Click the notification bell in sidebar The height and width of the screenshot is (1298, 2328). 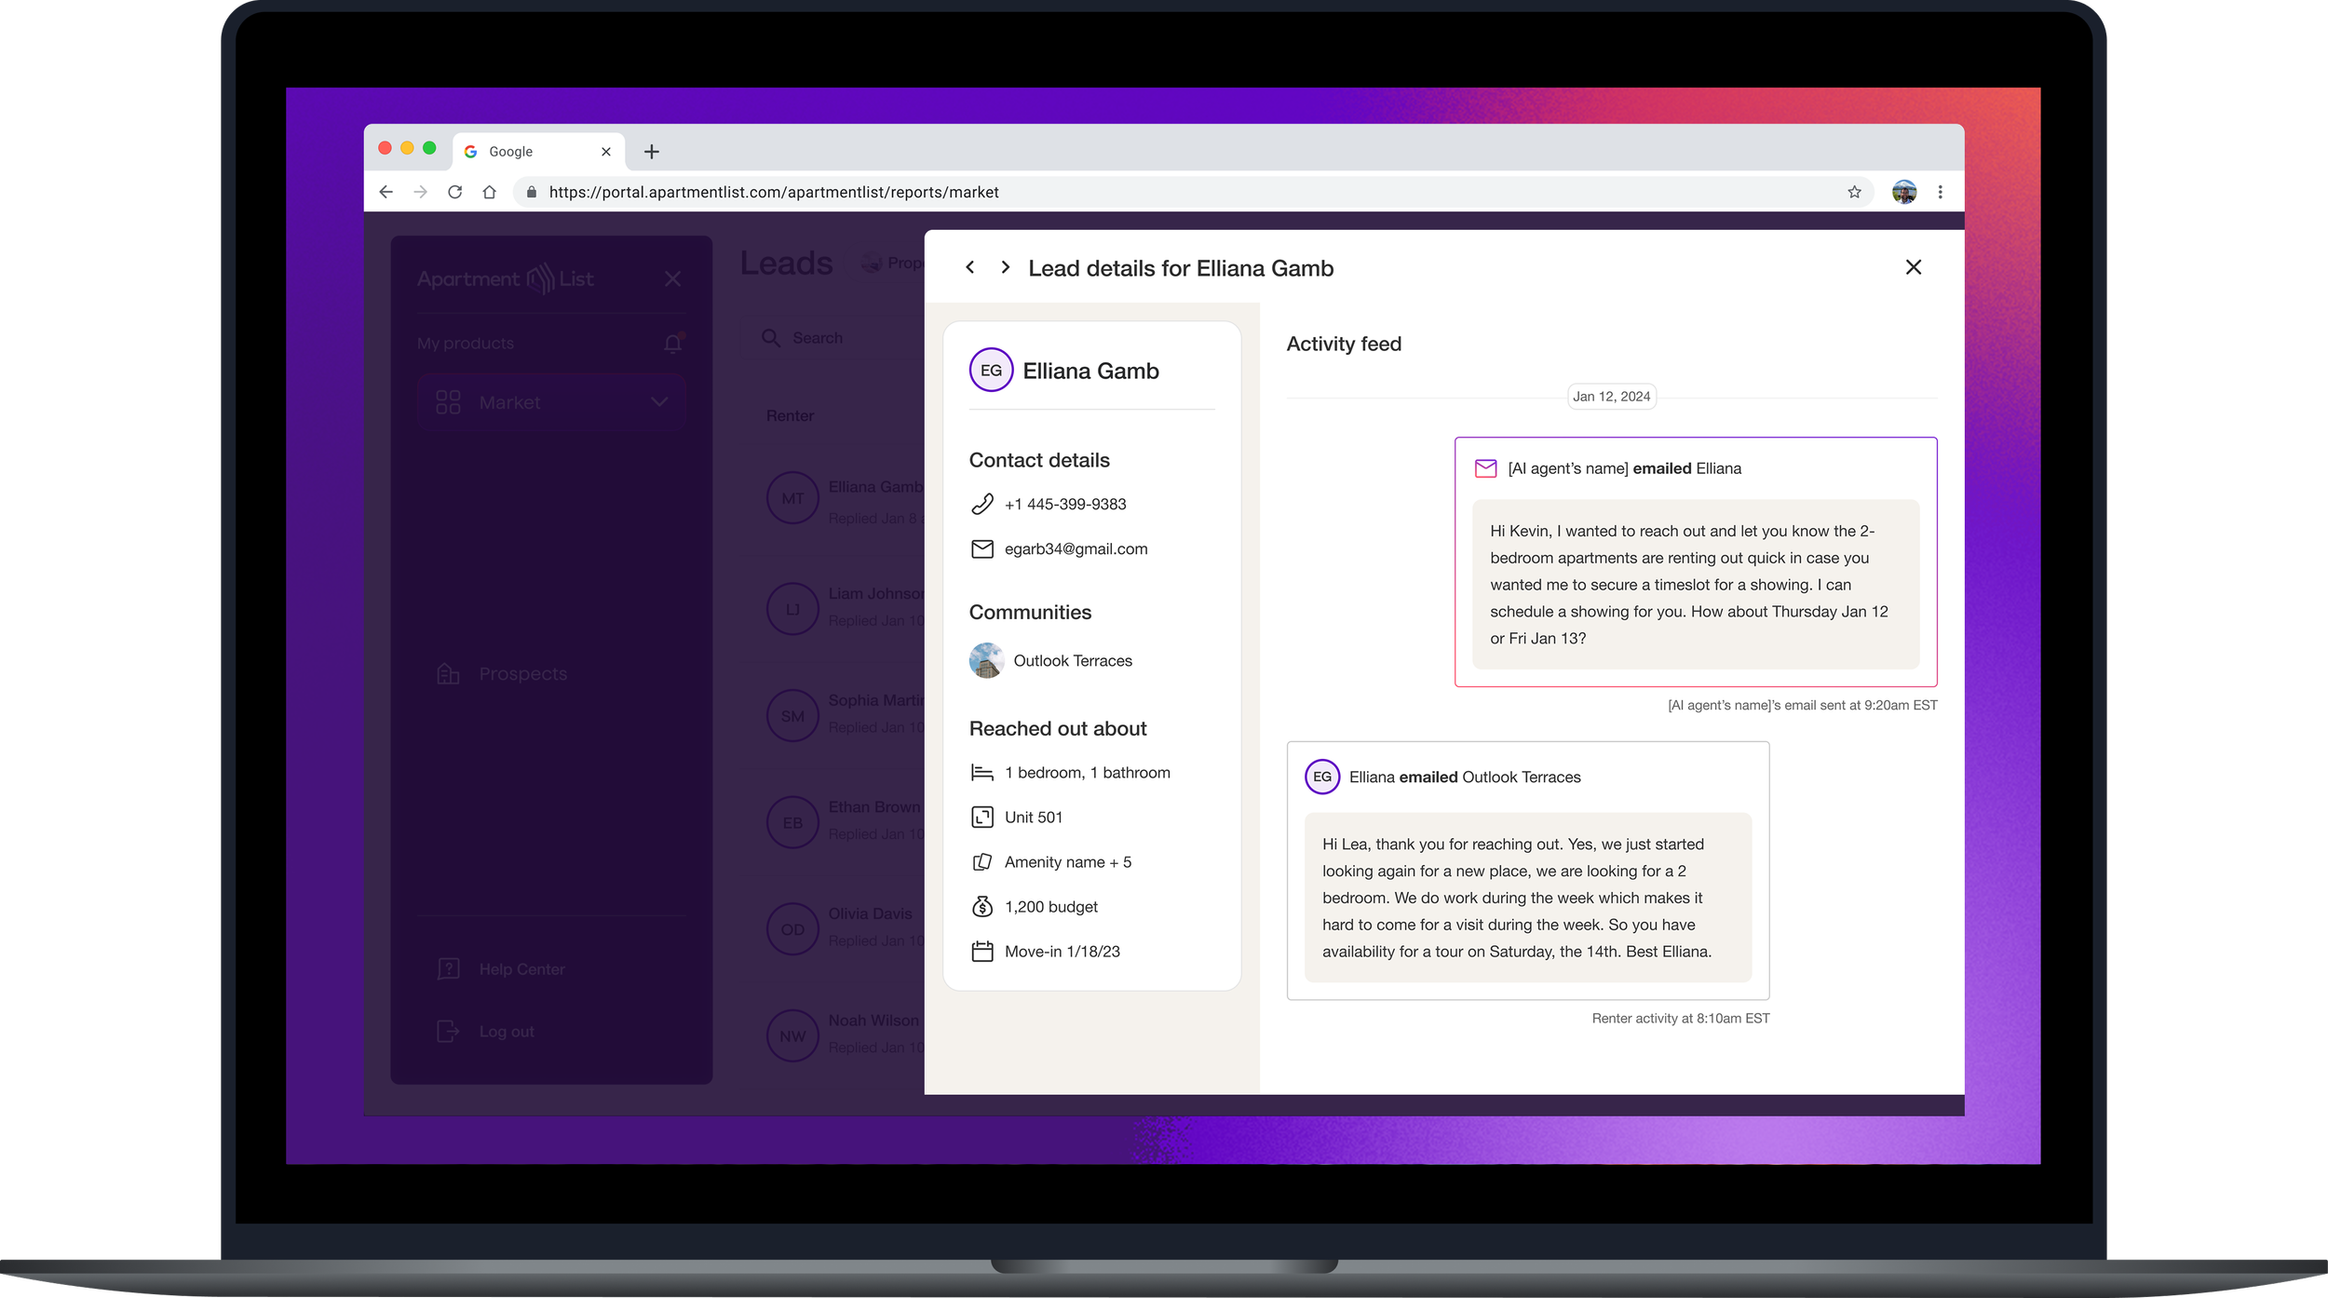coord(672,344)
